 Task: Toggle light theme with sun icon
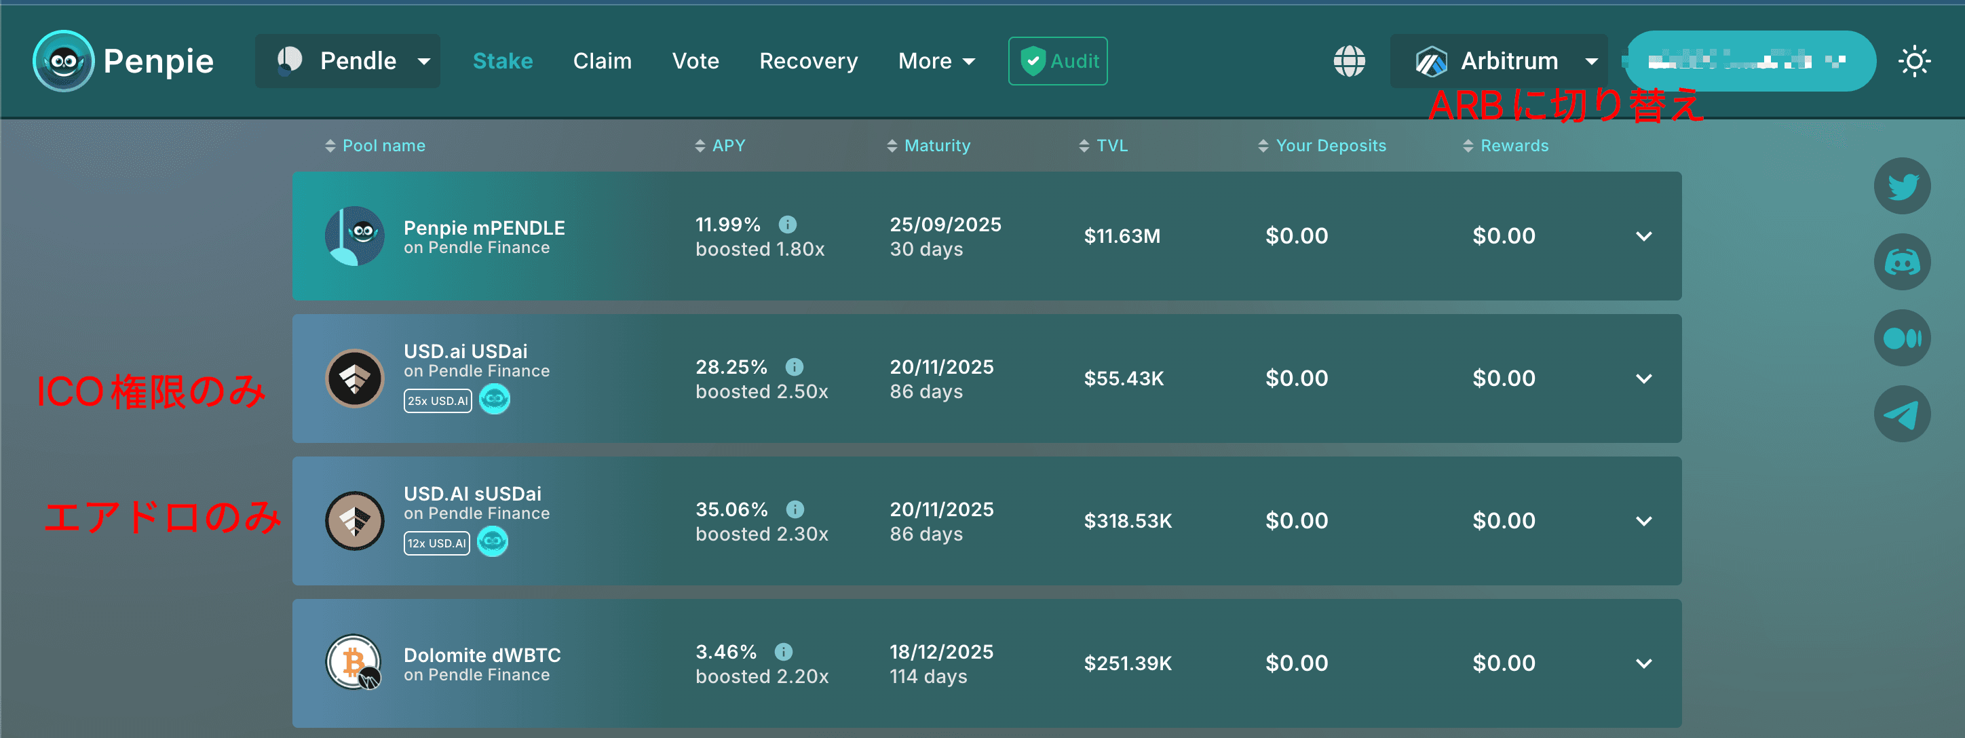click(x=1914, y=61)
